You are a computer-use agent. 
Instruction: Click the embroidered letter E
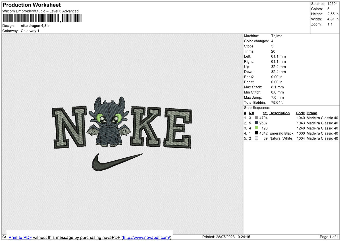177,128
